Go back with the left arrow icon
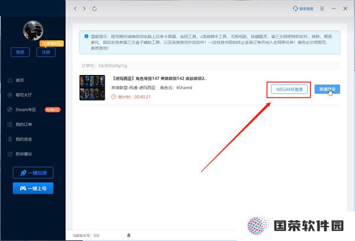The height and width of the screenshot is (241, 355). pos(75,9)
